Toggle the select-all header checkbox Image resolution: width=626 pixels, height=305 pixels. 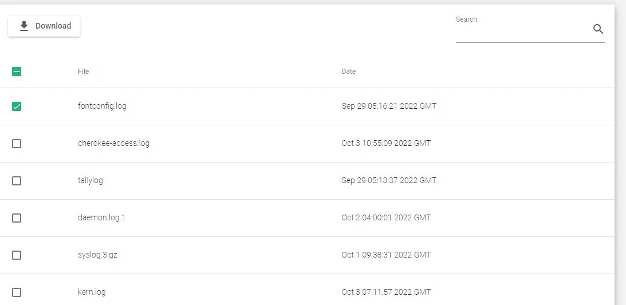pos(17,72)
